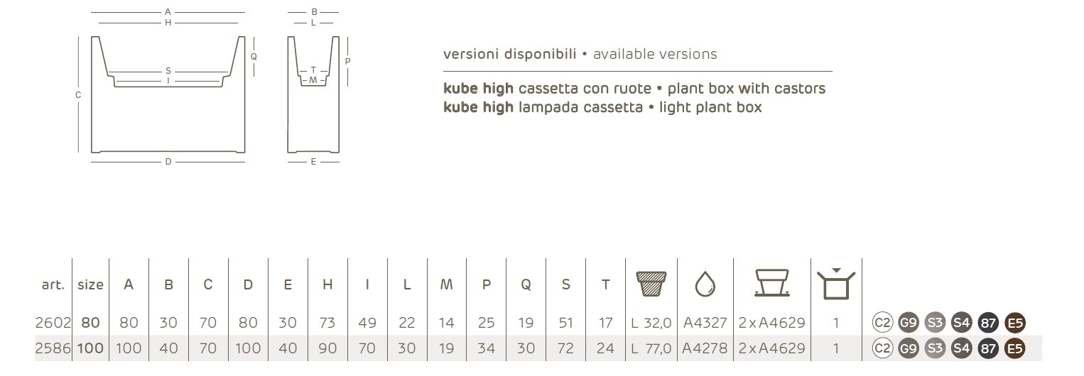The width and height of the screenshot is (1084, 376).
Task: Pick the 87 dark swatch in row 2602
Action: point(988,323)
